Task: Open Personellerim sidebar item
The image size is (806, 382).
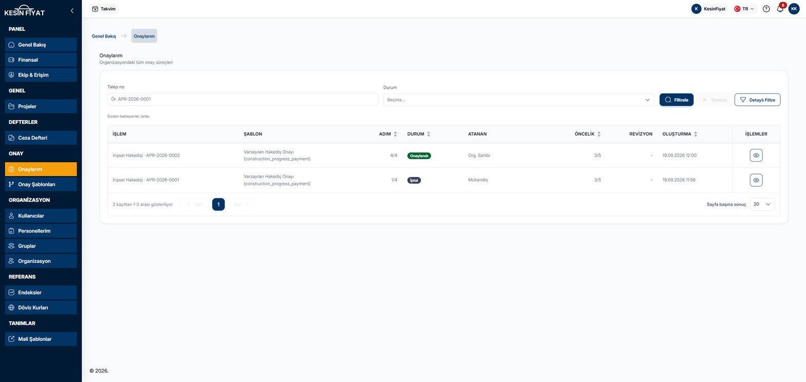Action: (x=41, y=231)
